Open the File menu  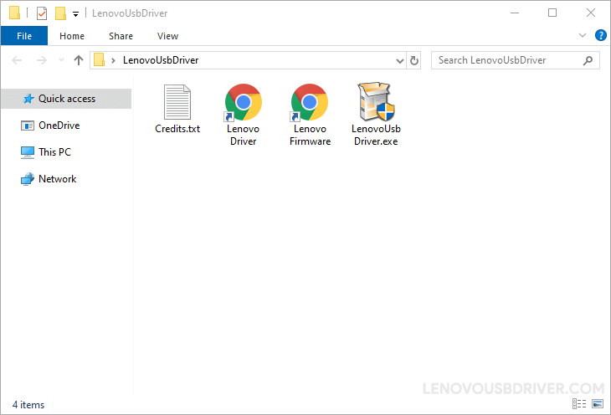click(24, 36)
